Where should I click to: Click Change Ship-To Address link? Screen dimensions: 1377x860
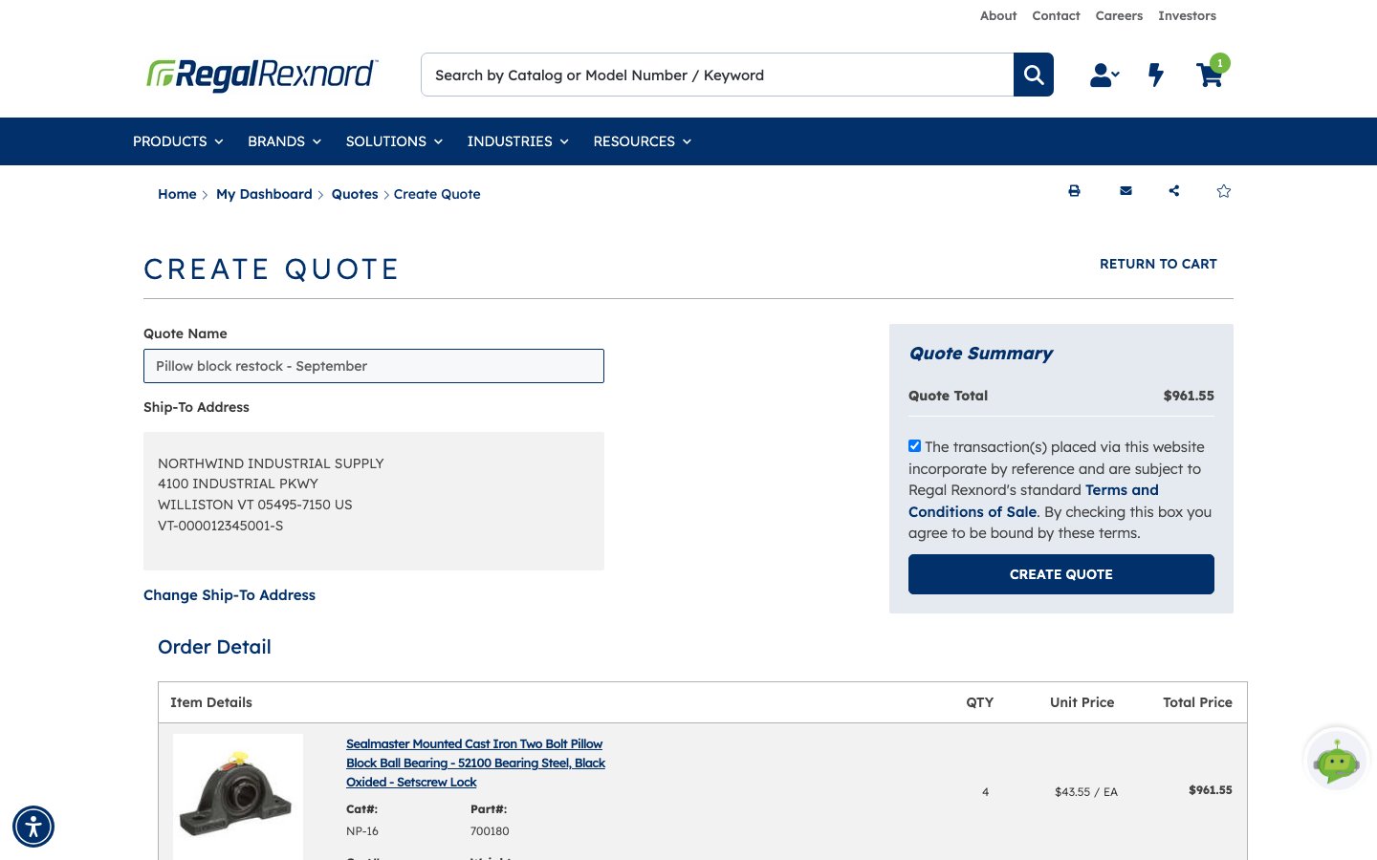(229, 594)
